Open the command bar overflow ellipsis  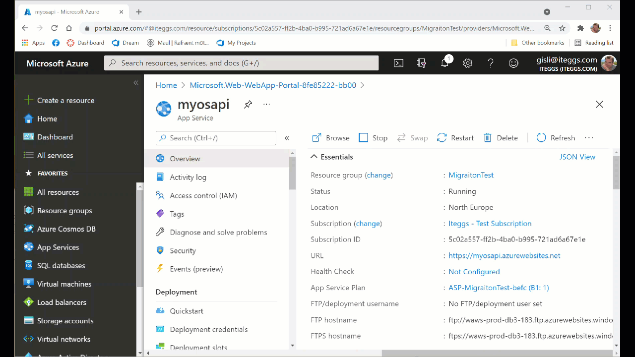(589, 138)
